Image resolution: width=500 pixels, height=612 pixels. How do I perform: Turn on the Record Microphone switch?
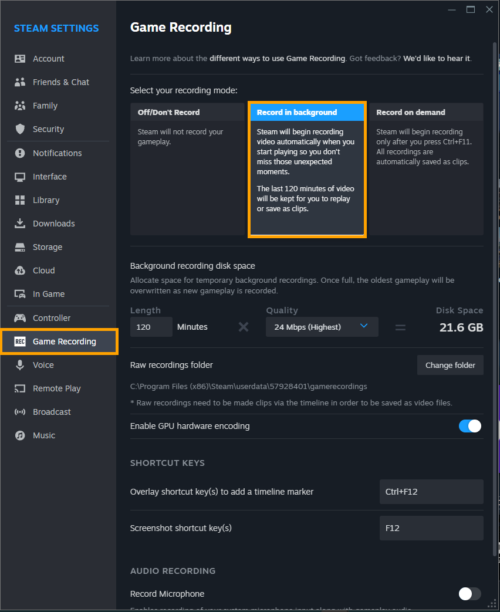470,594
